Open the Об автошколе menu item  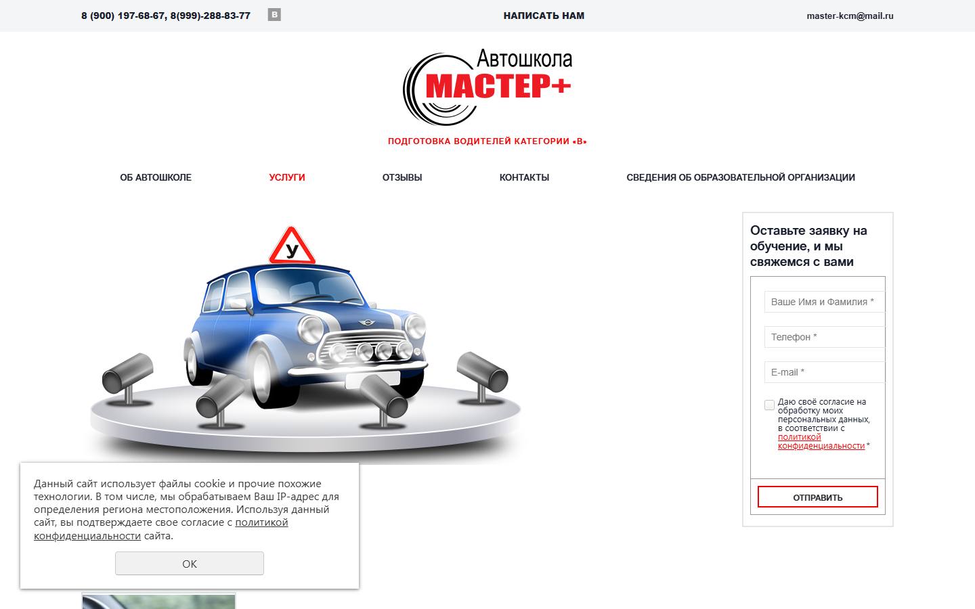click(x=156, y=177)
